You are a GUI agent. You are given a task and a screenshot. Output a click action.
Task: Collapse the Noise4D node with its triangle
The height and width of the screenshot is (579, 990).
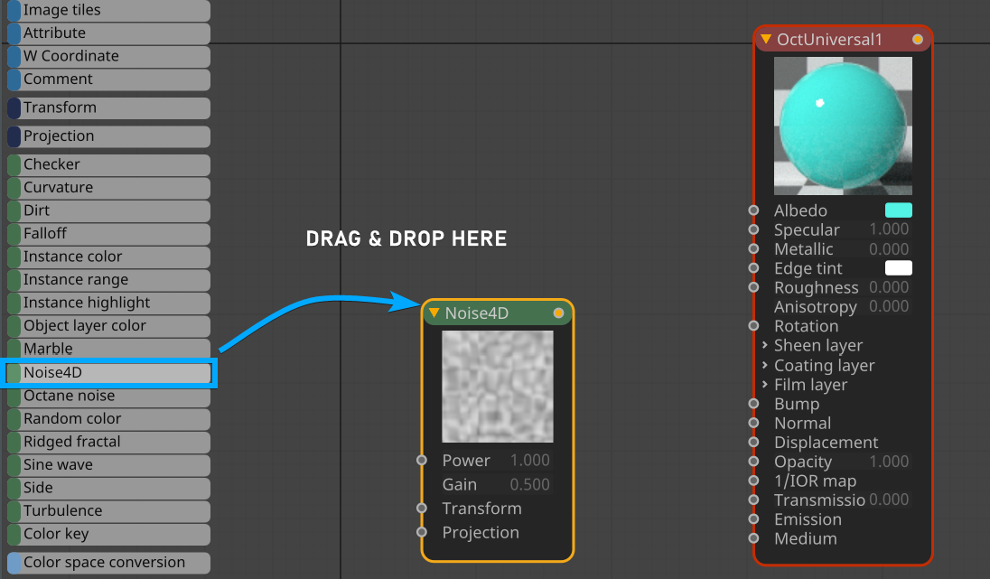click(434, 313)
